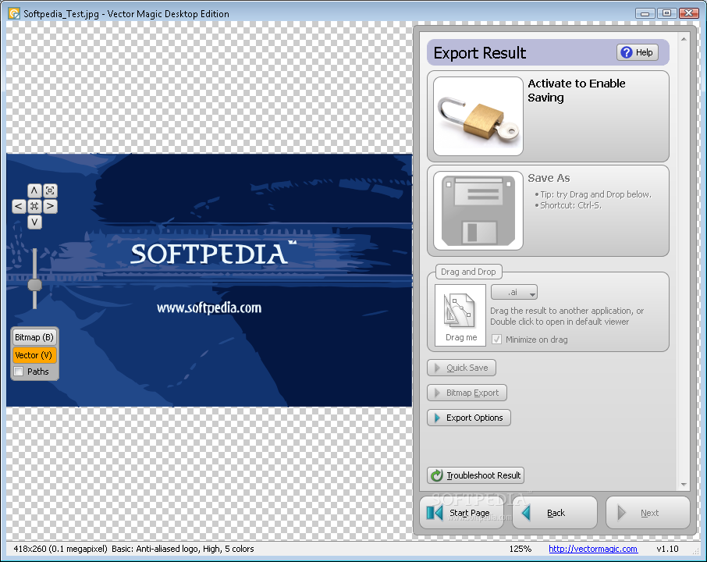Screen dimensions: 707x562
Task: Switch preview to Vector (V) view
Action: point(34,355)
